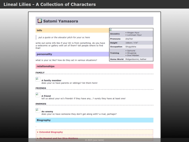This screenshot has height=142, width=189.
Task: Click the Hingan Hyur ancestry entry
Action: coord(133,33)
